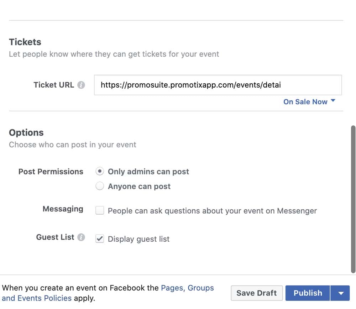Click inside the Ticket URL input field
This screenshot has height=309, width=356.
(218, 85)
